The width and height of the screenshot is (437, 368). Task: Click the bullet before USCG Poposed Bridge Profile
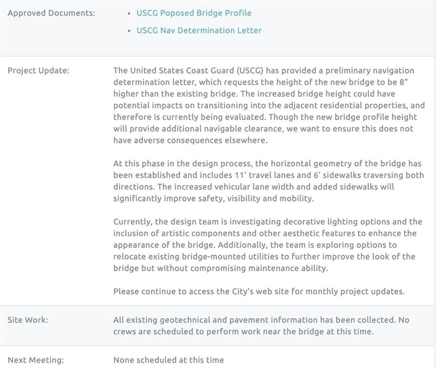point(129,13)
